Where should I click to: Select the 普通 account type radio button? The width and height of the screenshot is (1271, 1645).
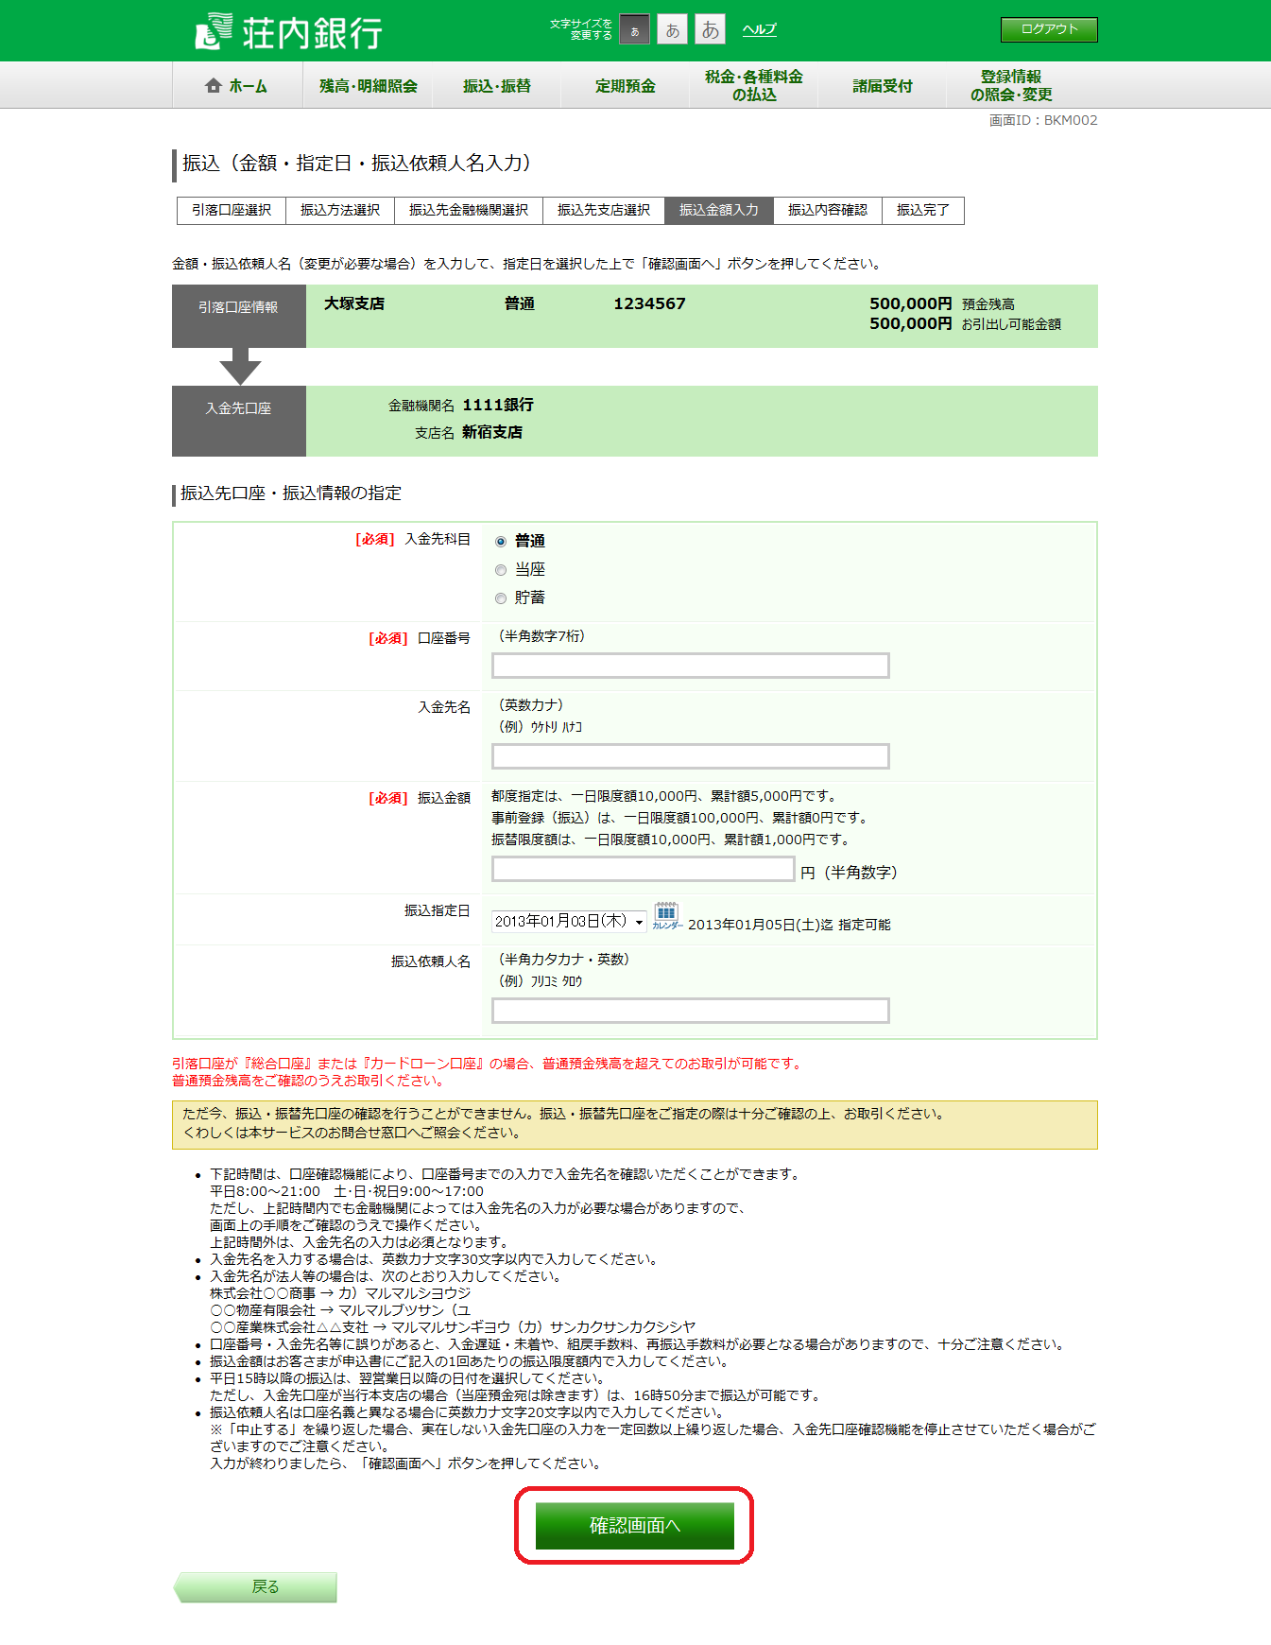pyautogui.click(x=501, y=542)
